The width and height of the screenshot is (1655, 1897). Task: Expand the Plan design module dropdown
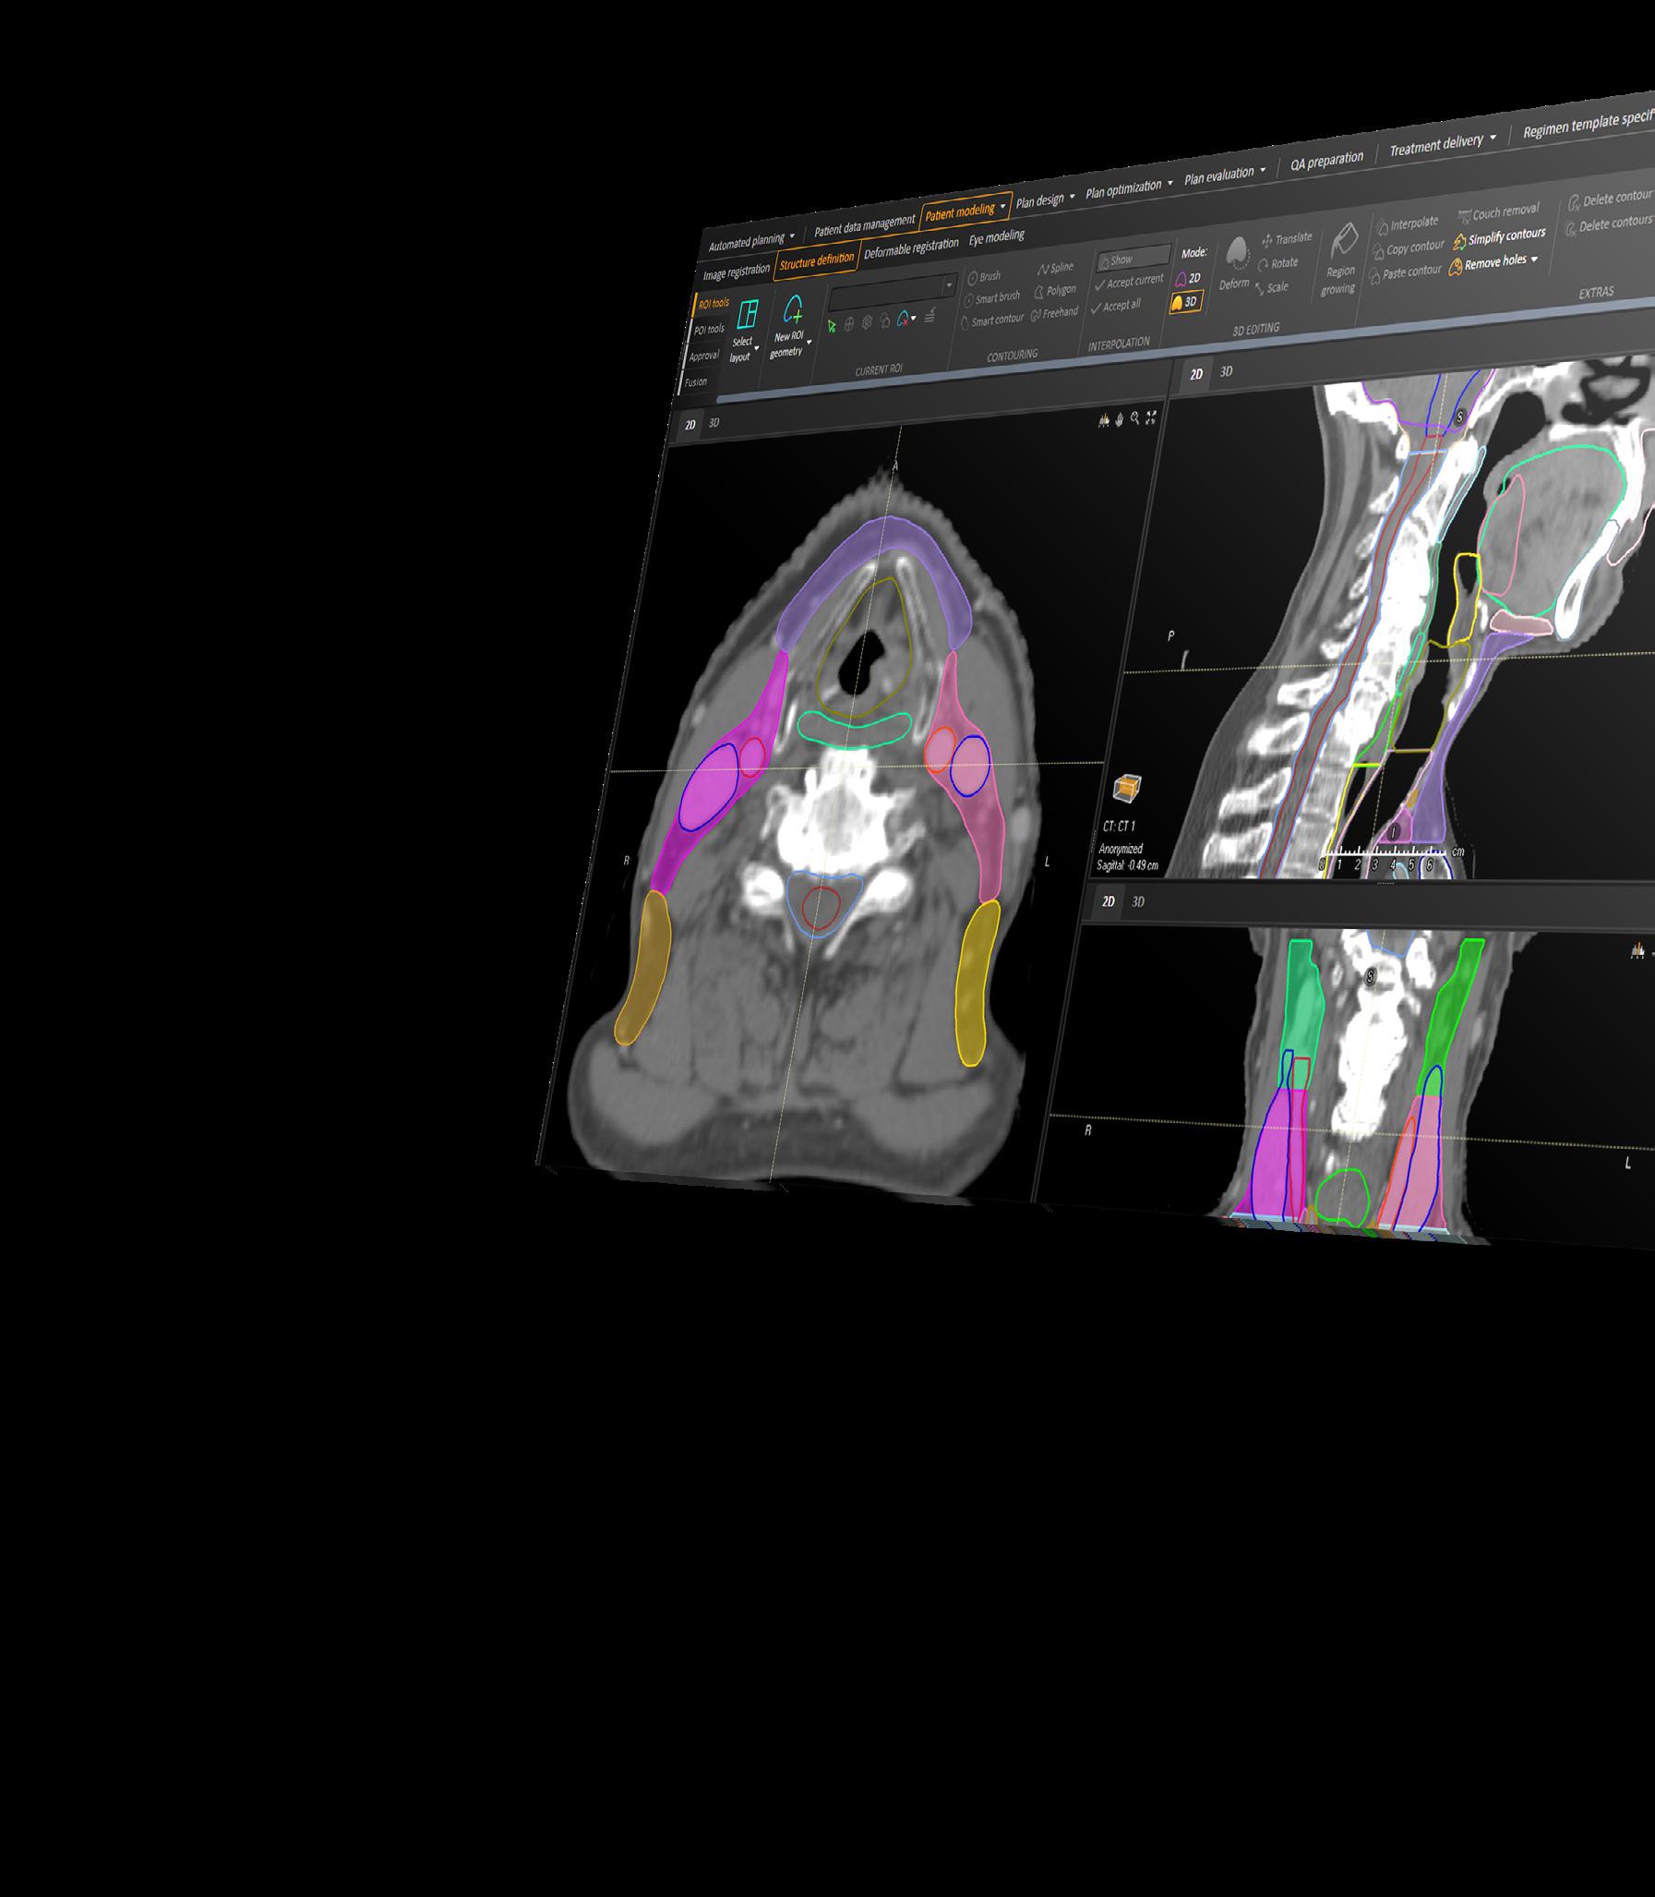pos(1073,197)
